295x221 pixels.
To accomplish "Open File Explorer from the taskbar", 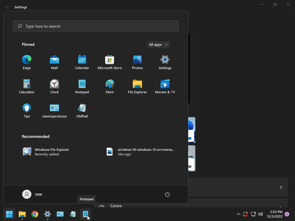I will [22, 214].
